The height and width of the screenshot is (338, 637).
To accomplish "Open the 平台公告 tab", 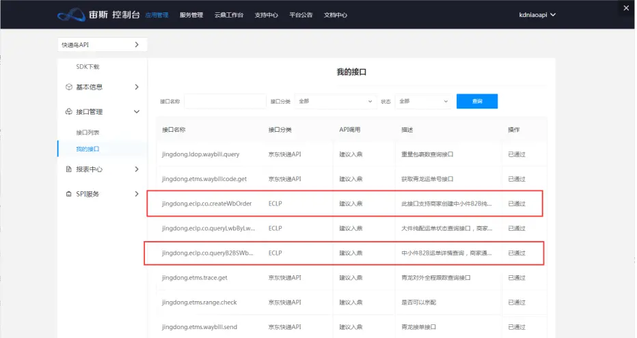I will click(301, 15).
